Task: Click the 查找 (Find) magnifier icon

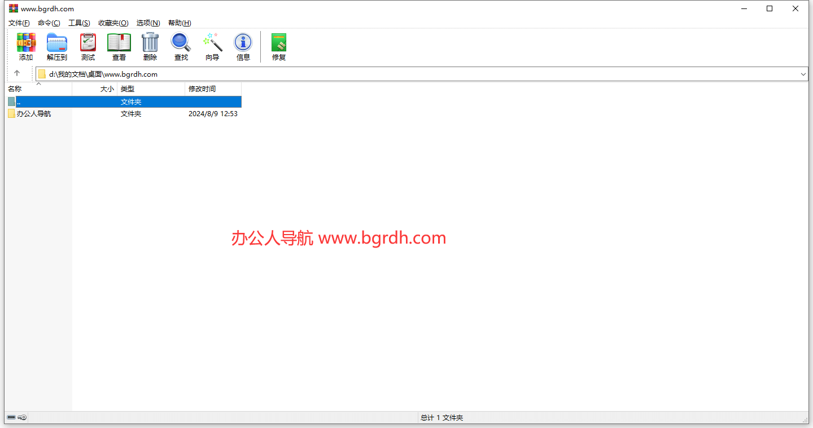Action: click(x=181, y=43)
